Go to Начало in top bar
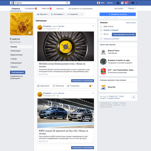Screen dimensions: 151x151 point(110,3)
